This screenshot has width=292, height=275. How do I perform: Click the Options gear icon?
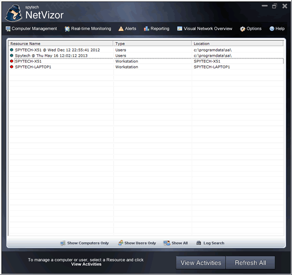click(x=243, y=29)
